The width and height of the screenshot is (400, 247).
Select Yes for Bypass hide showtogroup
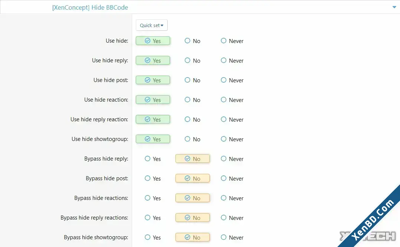pos(153,237)
